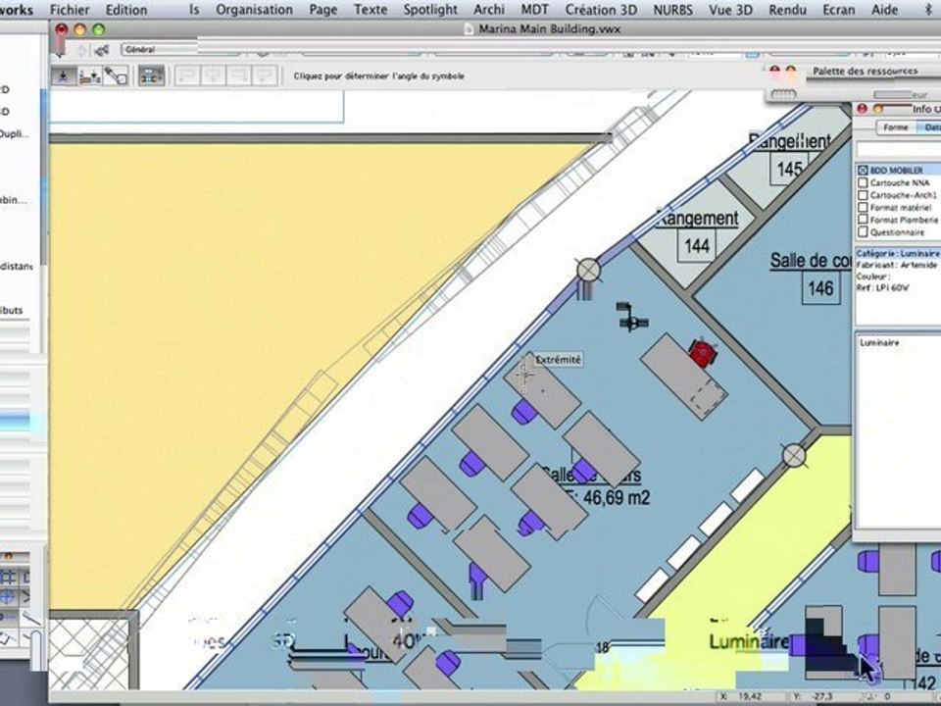Viewport: 941px width, 706px height.
Task: Click the Luminaire value text field
Action: tap(899, 429)
